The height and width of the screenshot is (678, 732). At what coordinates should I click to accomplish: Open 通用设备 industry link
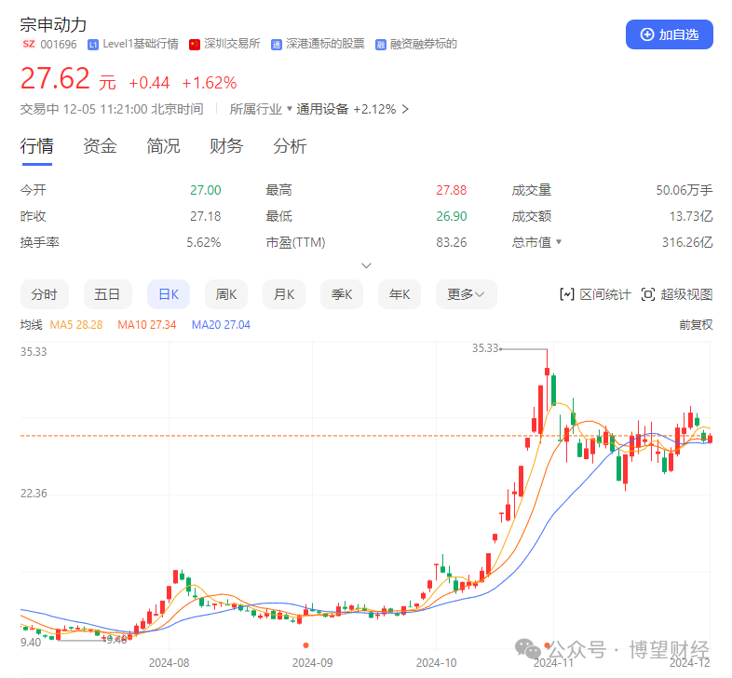coord(322,109)
